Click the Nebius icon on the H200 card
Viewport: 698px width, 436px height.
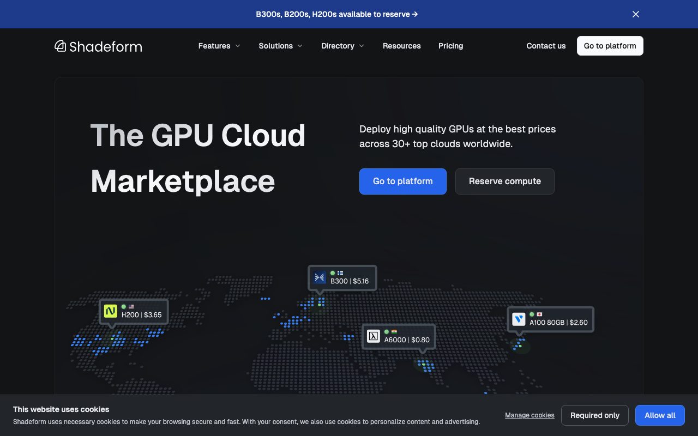pos(111,311)
